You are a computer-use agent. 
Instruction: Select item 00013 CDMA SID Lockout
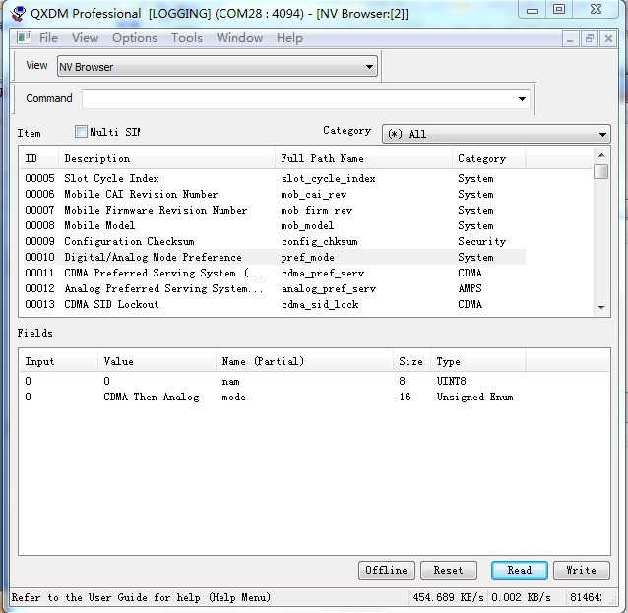[x=273, y=304]
